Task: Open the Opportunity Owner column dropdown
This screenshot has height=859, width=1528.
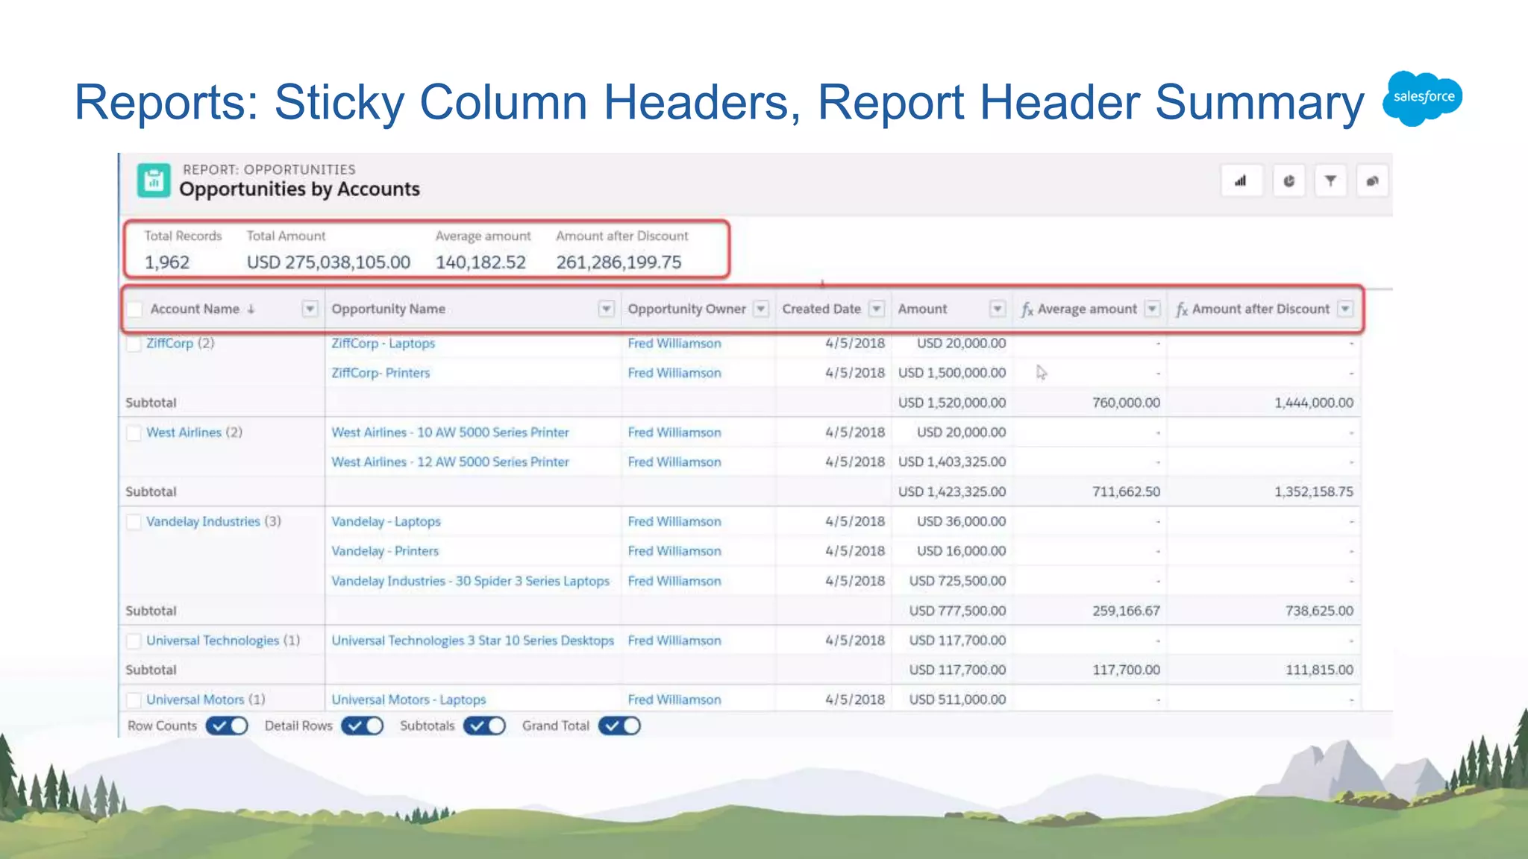Action: (x=761, y=309)
